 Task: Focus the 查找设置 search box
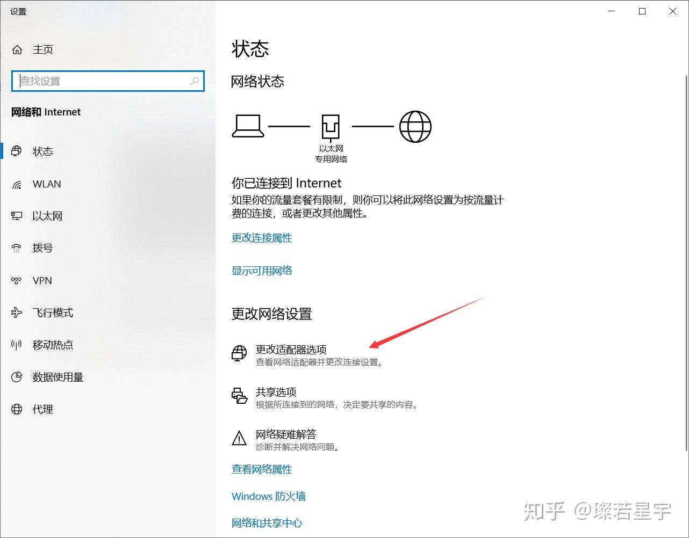(x=108, y=81)
